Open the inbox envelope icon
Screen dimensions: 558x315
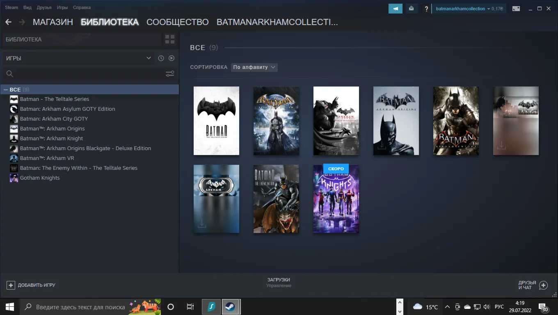411,9
